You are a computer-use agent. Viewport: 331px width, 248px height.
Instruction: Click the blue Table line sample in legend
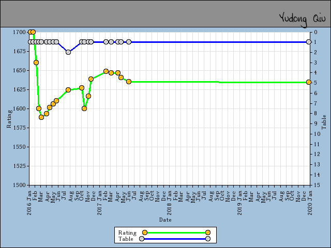175,239
